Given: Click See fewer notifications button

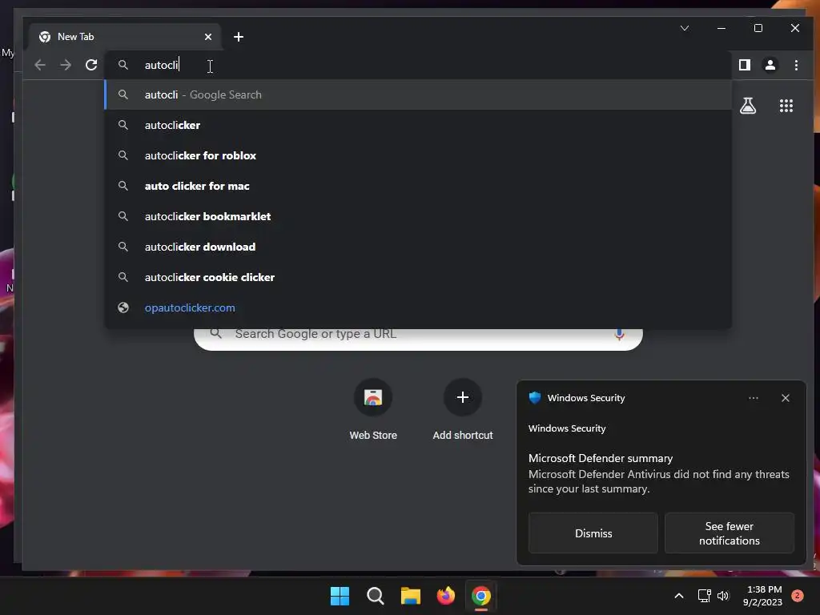Looking at the screenshot, I should tap(729, 533).
